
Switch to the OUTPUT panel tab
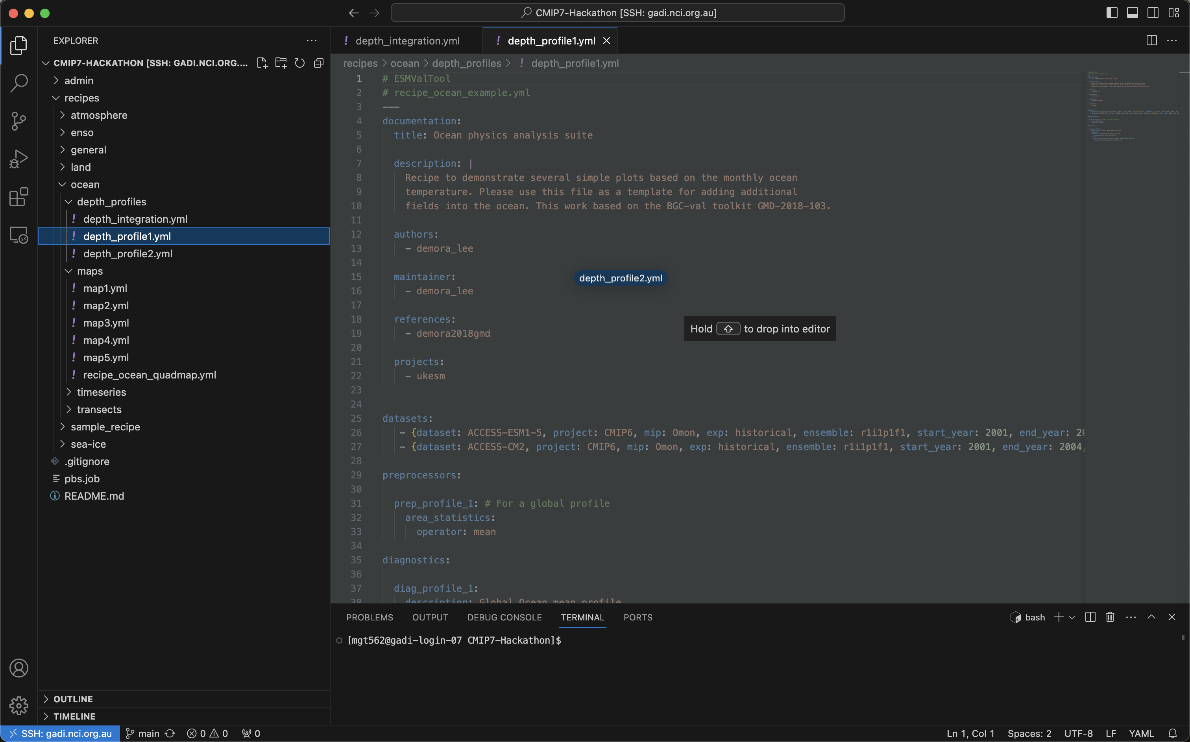click(x=430, y=617)
